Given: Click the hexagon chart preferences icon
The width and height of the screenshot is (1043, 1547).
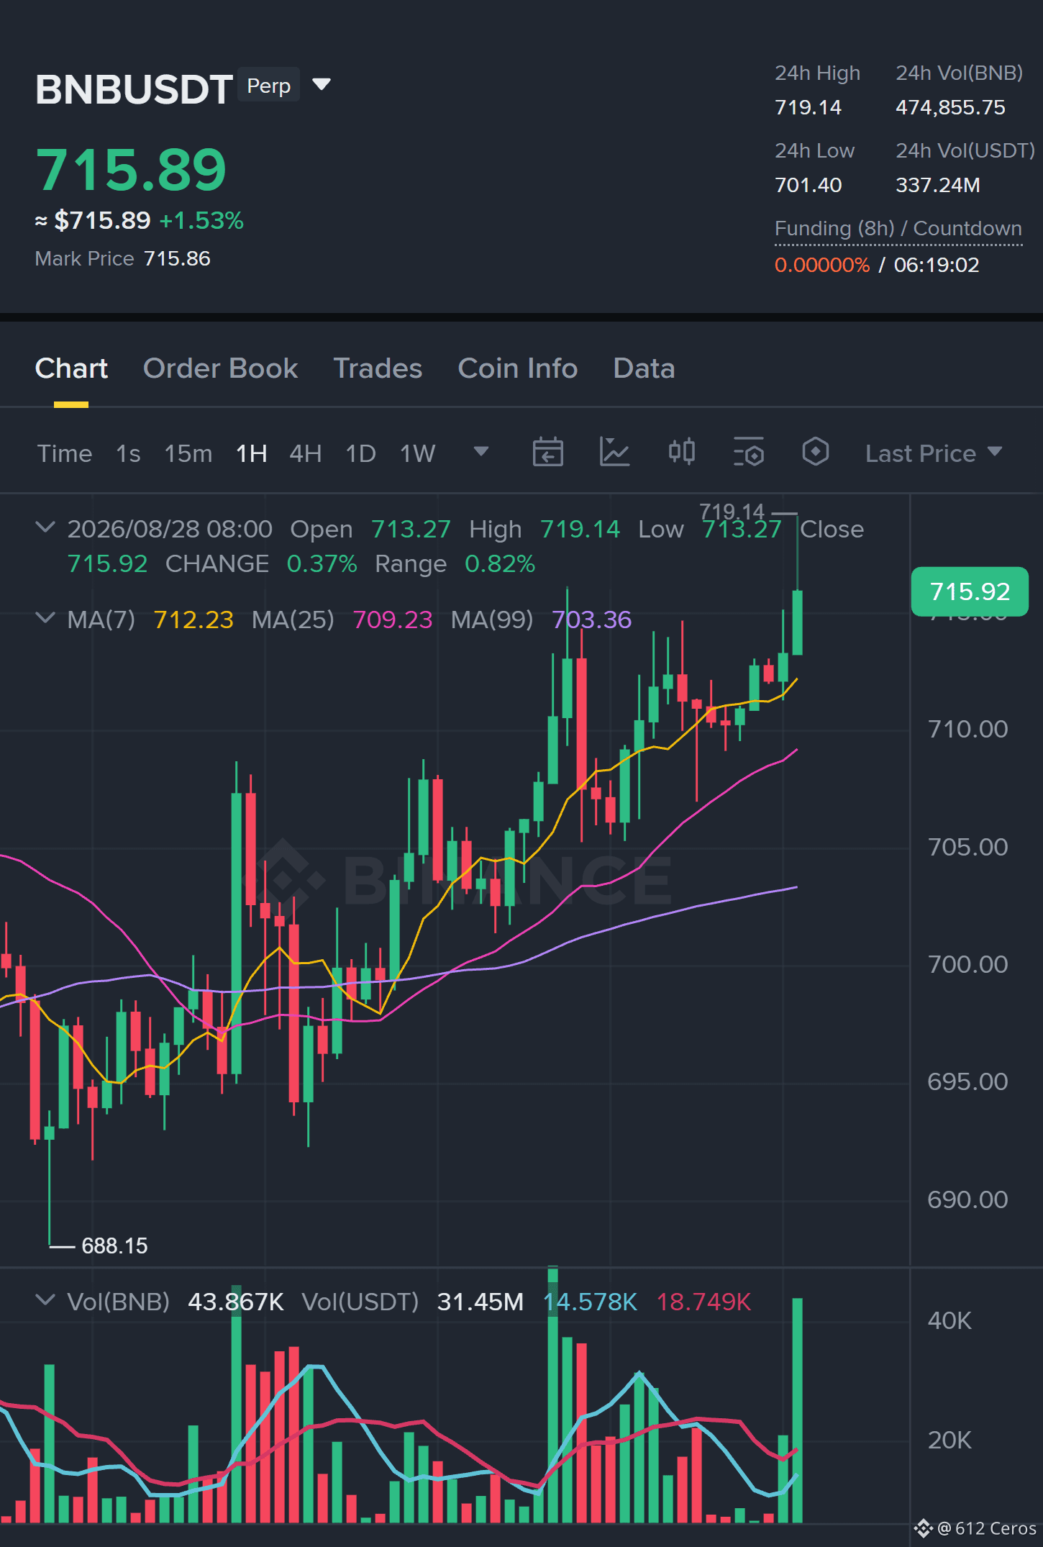Looking at the screenshot, I should 816,452.
